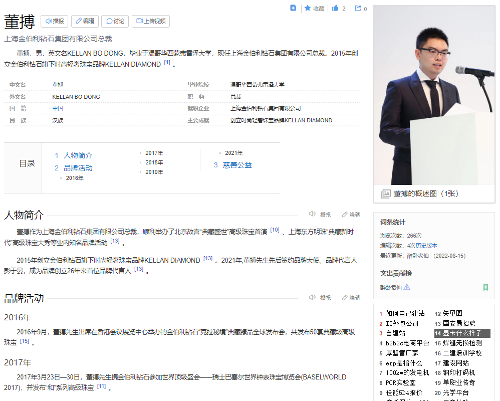Select 2019年 in the table of contents
This screenshot has height=401, width=500.
point(154,172)
